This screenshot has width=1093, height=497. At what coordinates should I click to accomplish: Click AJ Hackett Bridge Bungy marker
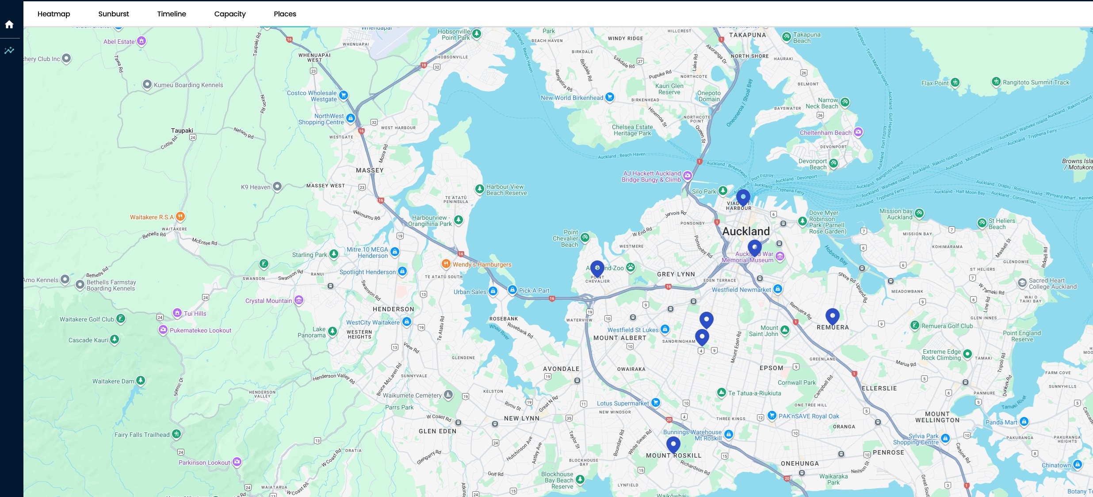point(687,176)
